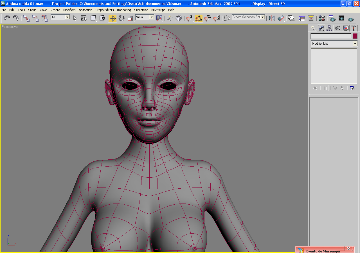This screenshot has height=253, width=360.
Task: Choose the Select and Scale tool
Action: (130, 18)
